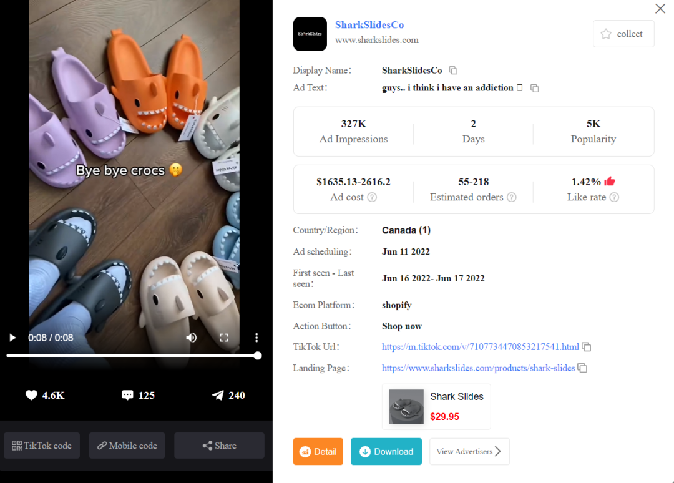Open View Advertisers

(x=469, y=452)
